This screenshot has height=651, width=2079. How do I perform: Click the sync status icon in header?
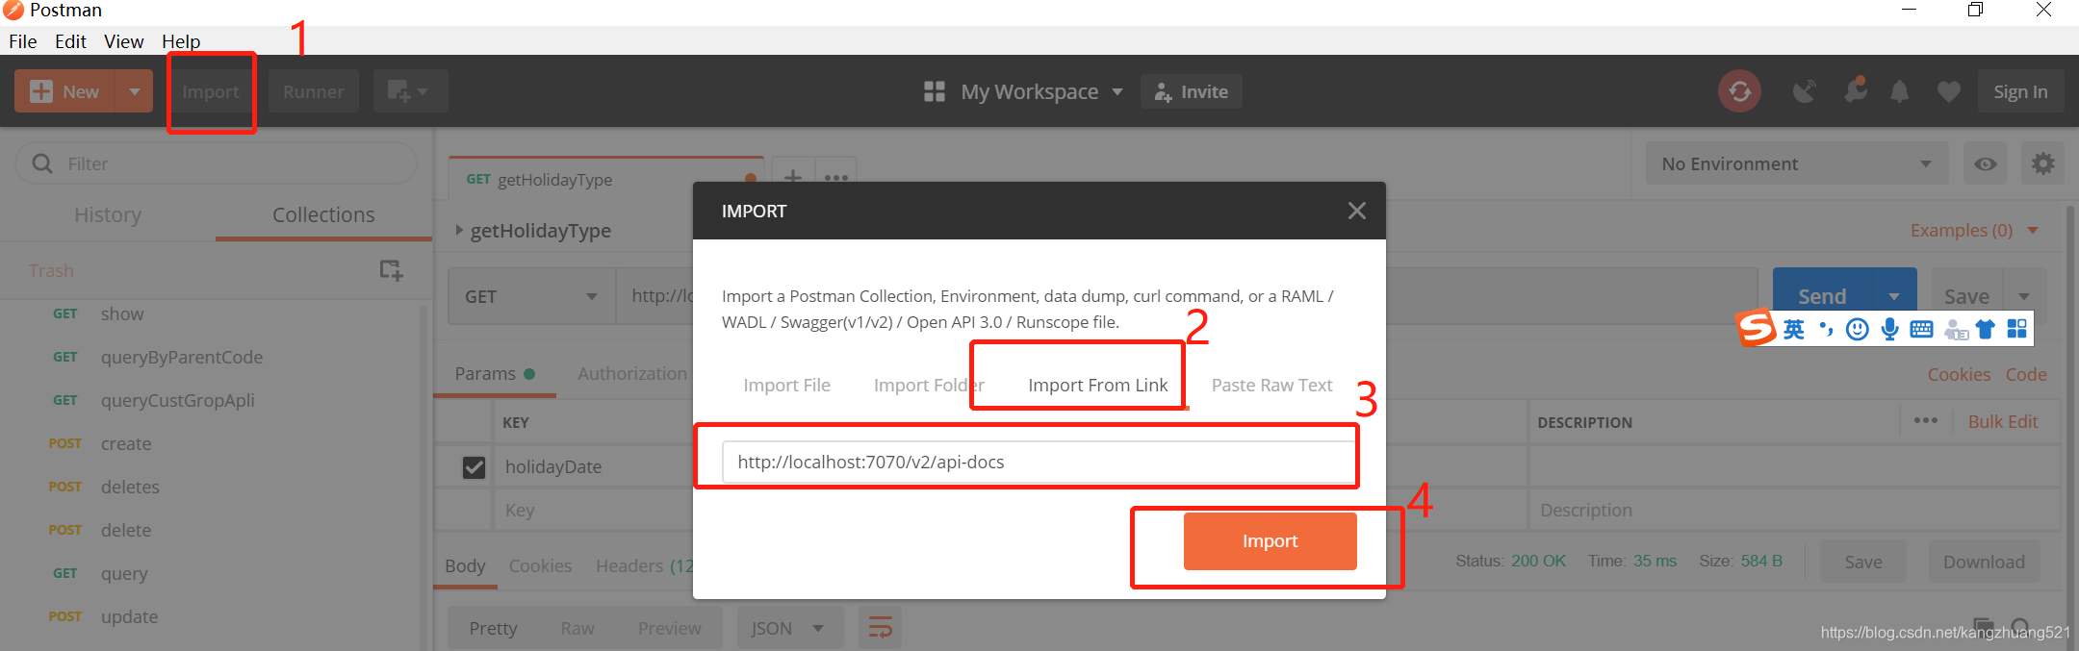[x=1739, y=91]
